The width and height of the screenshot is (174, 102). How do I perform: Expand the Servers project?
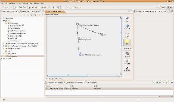tap(2, 58)
